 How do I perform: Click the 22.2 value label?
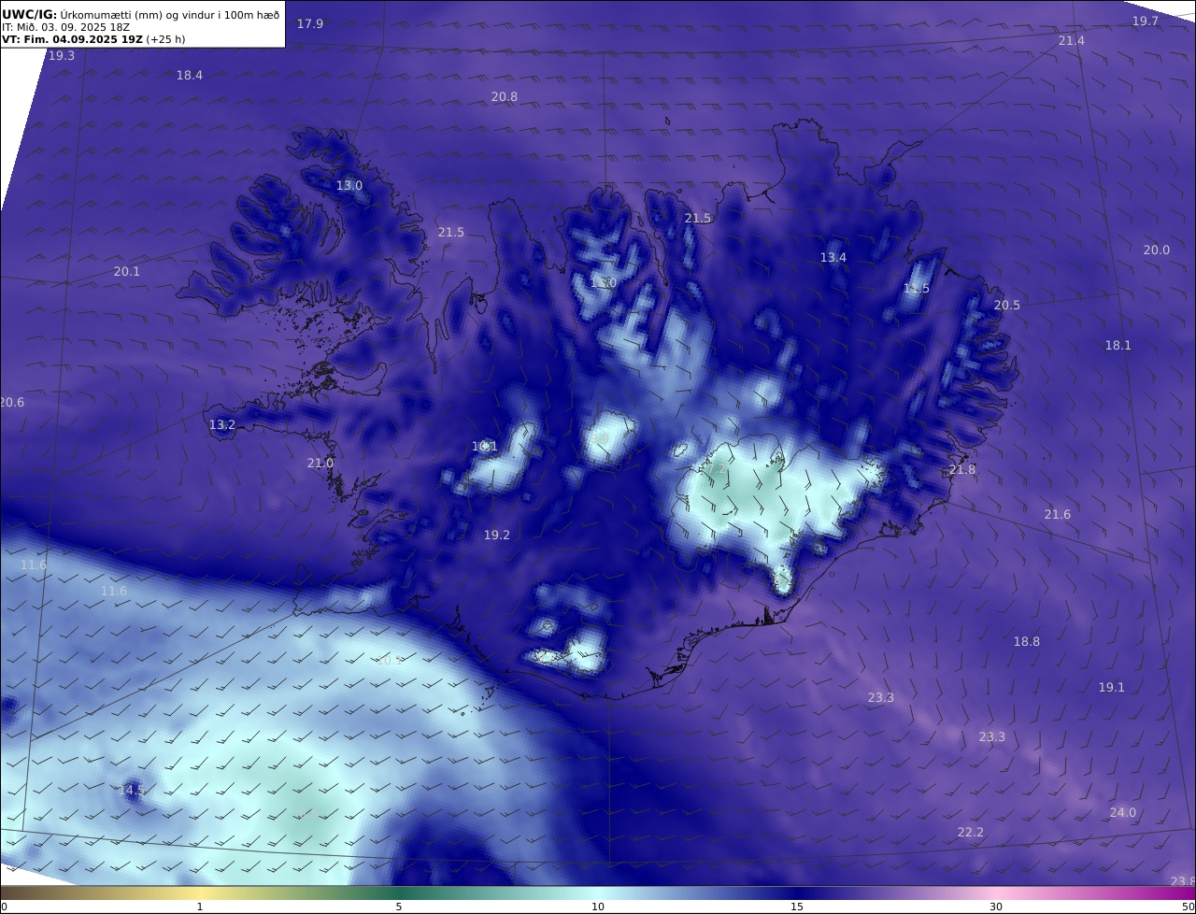click(x=971, y=832)
